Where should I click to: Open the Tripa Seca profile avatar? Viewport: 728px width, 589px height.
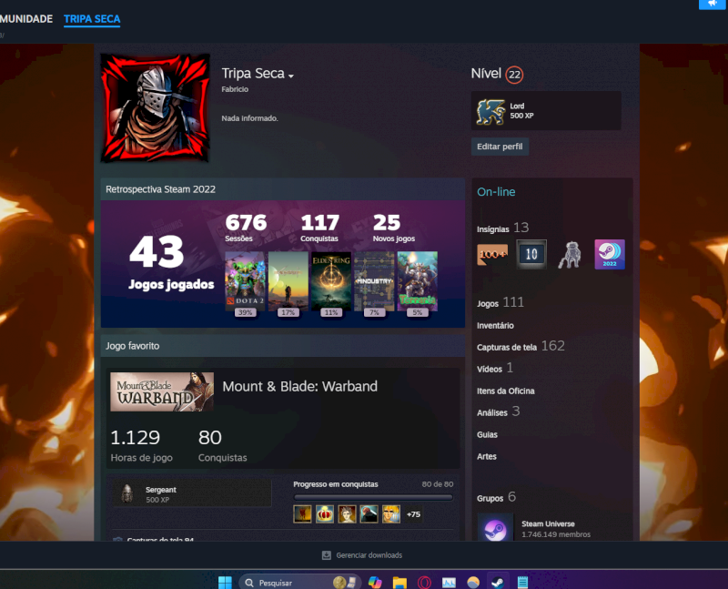[155, 107]
